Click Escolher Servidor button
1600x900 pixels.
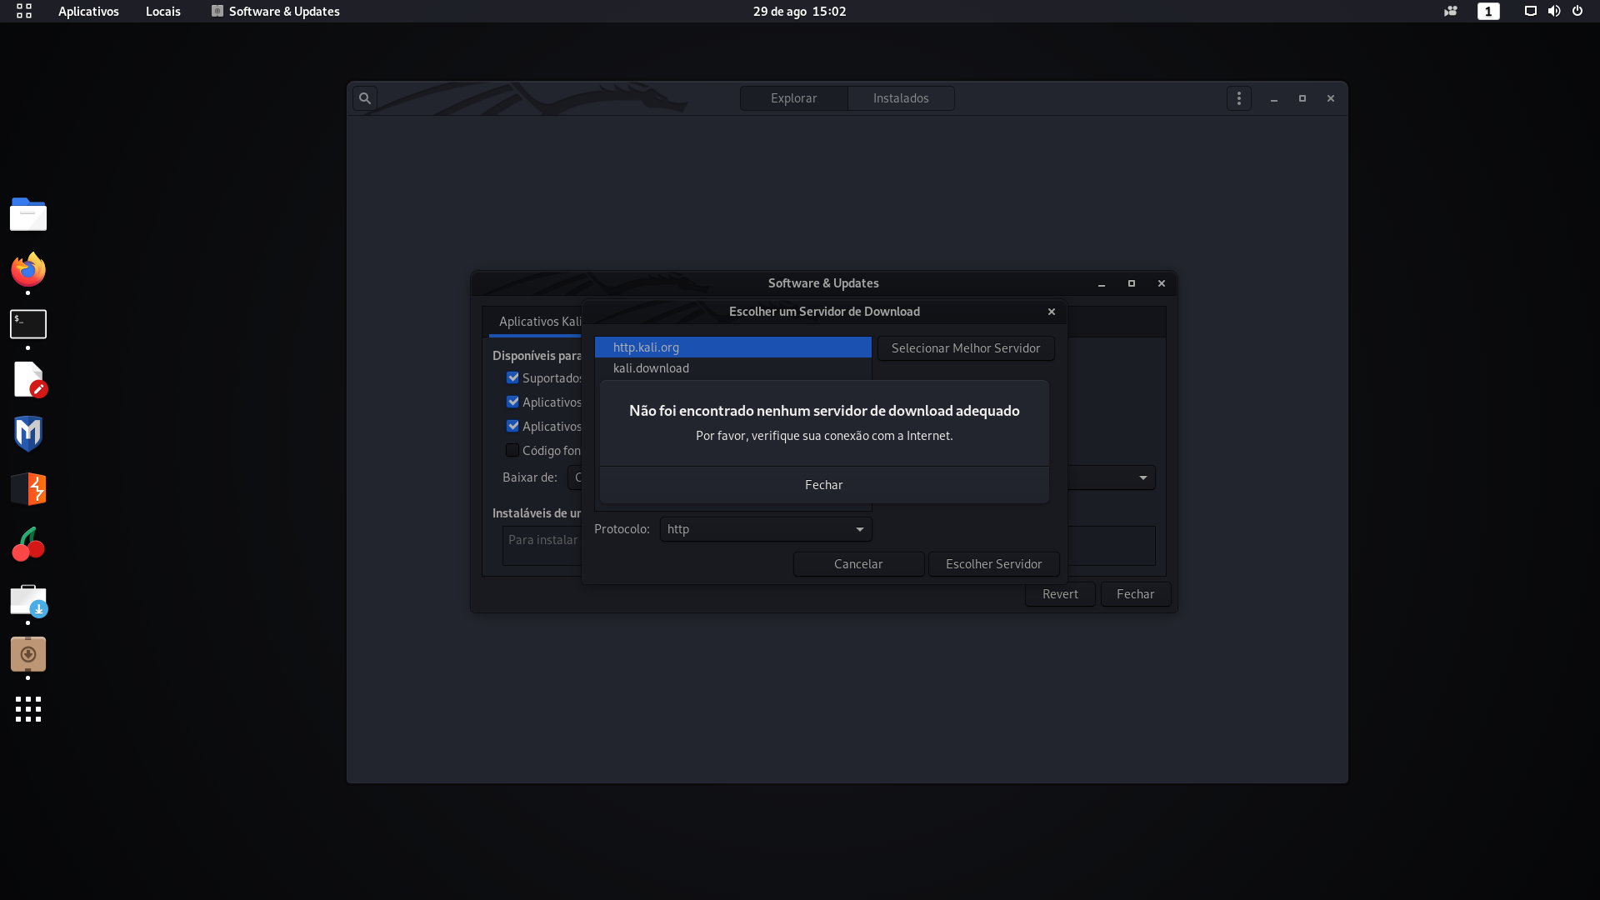(993, 564)
